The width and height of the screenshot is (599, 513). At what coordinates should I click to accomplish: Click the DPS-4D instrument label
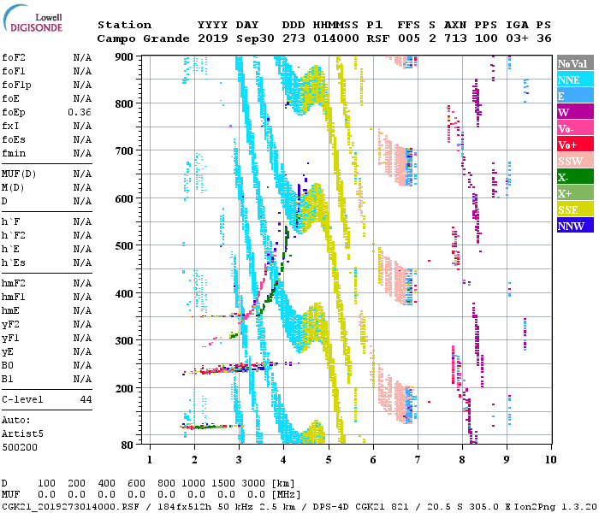tap(330, 507)
